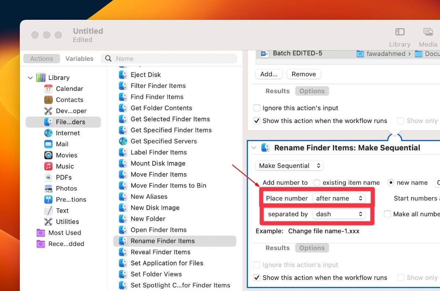This screenshot has width=440, height=291.
Task: Change the separated by dash dropdown
Action: (x=339, y=214)
